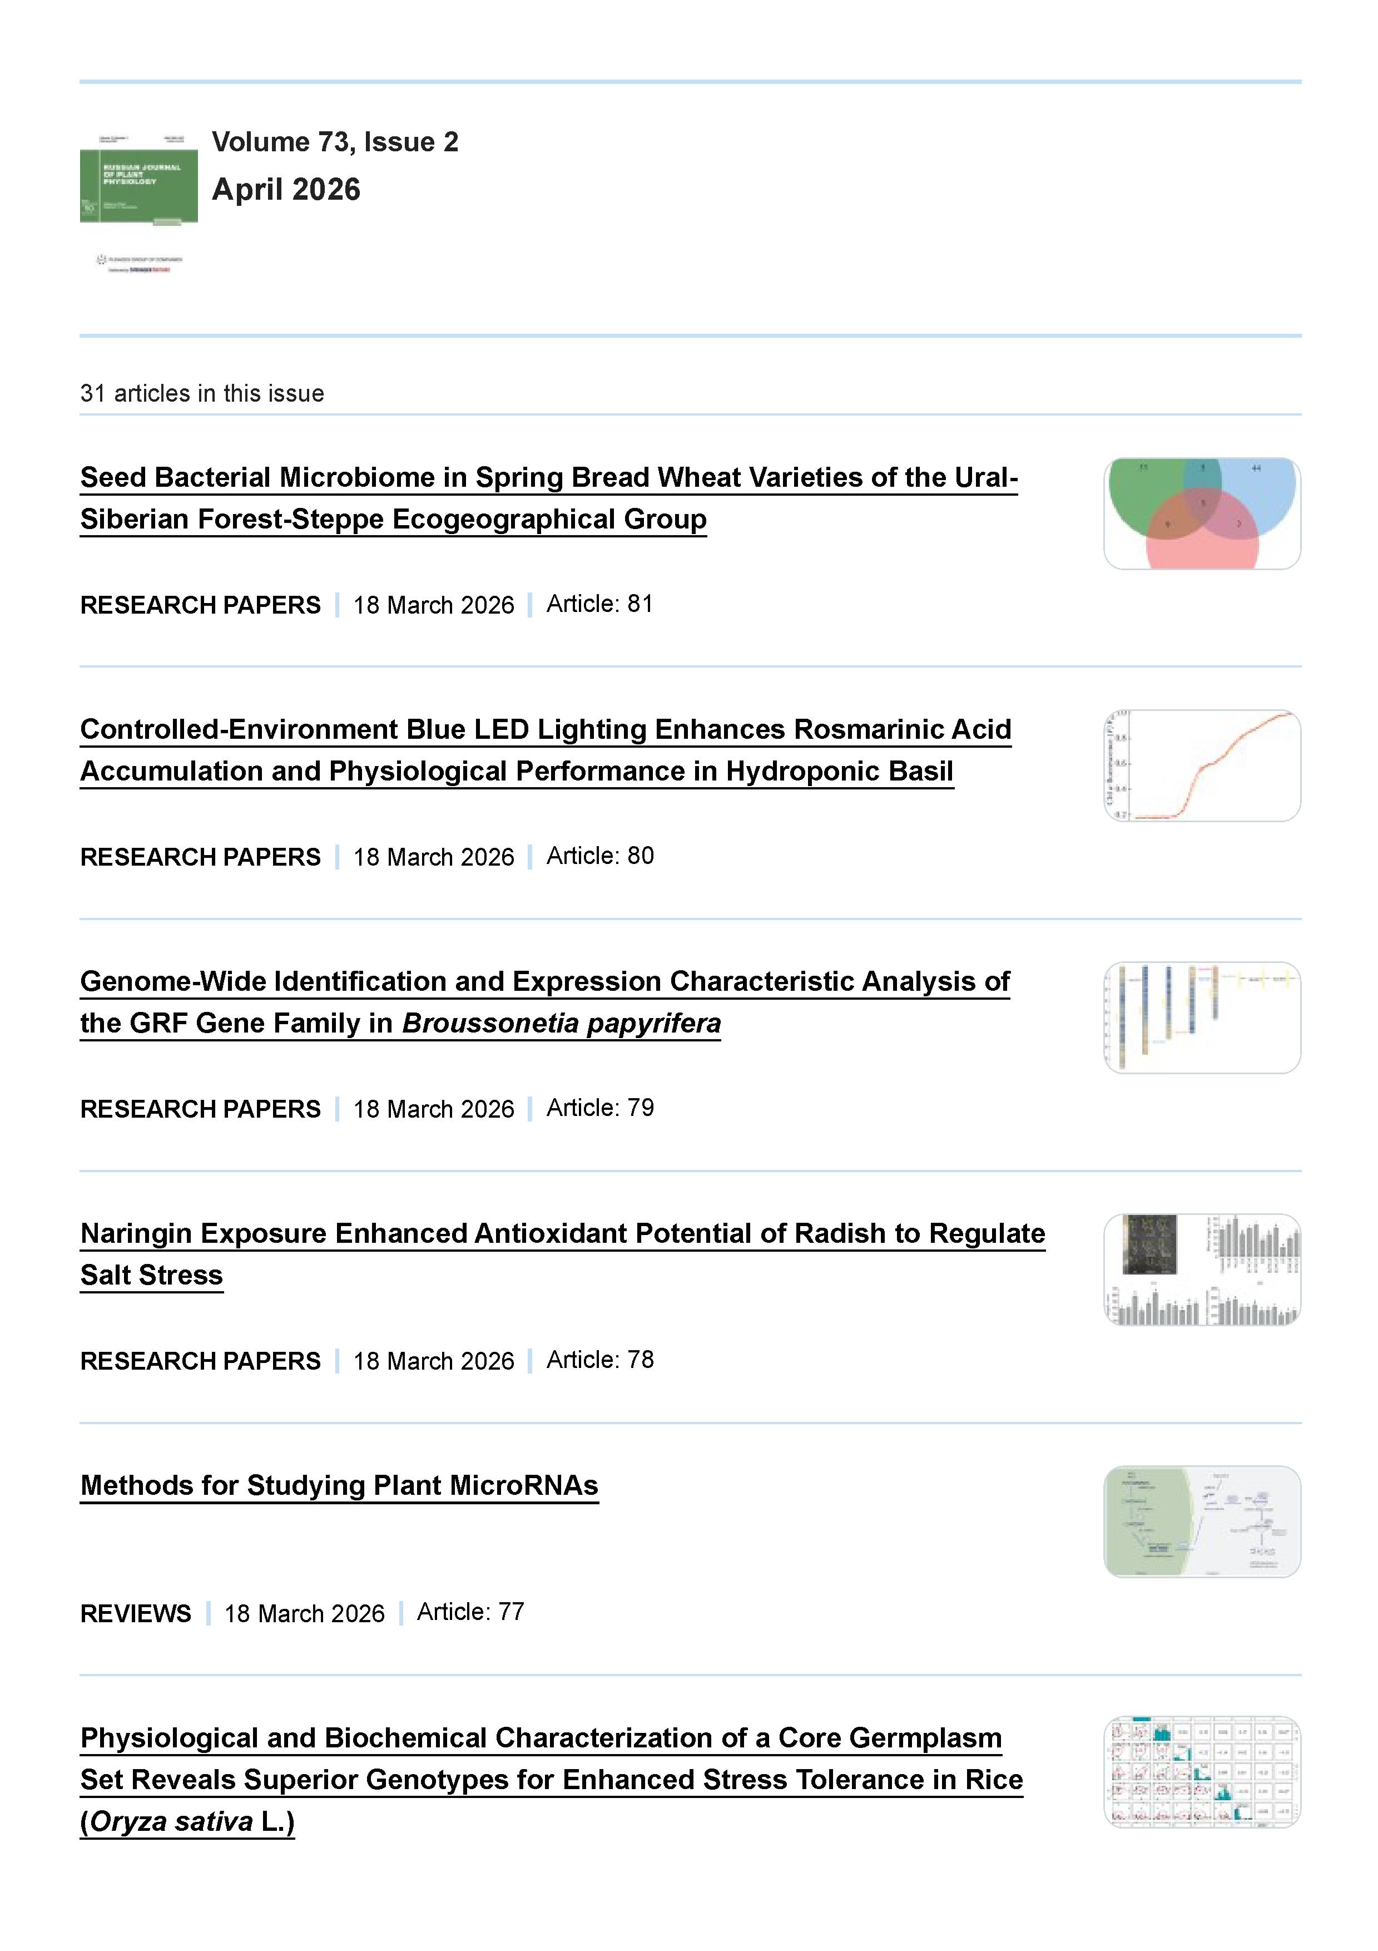
Task: Click the Volume 73, Issue 2 heading
Action: click(335, 142)
